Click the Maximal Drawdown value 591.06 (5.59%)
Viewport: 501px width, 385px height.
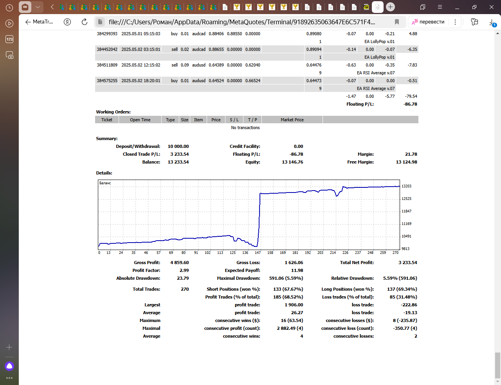(x=286, y=278)
